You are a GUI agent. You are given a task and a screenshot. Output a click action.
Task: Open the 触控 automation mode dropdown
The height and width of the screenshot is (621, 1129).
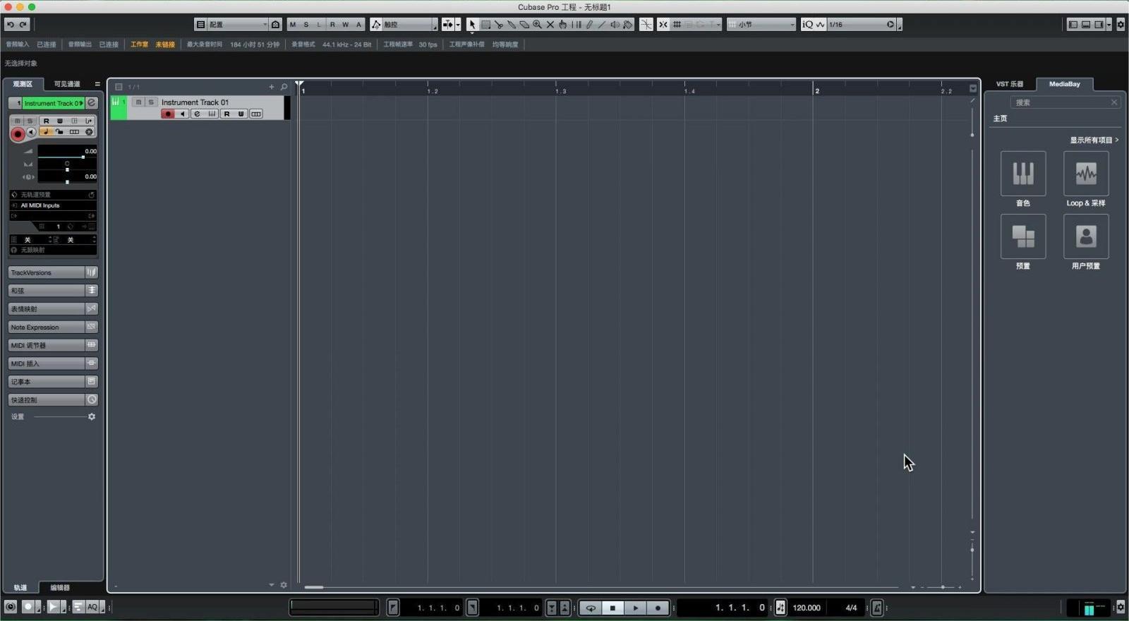tap(409, 25)
